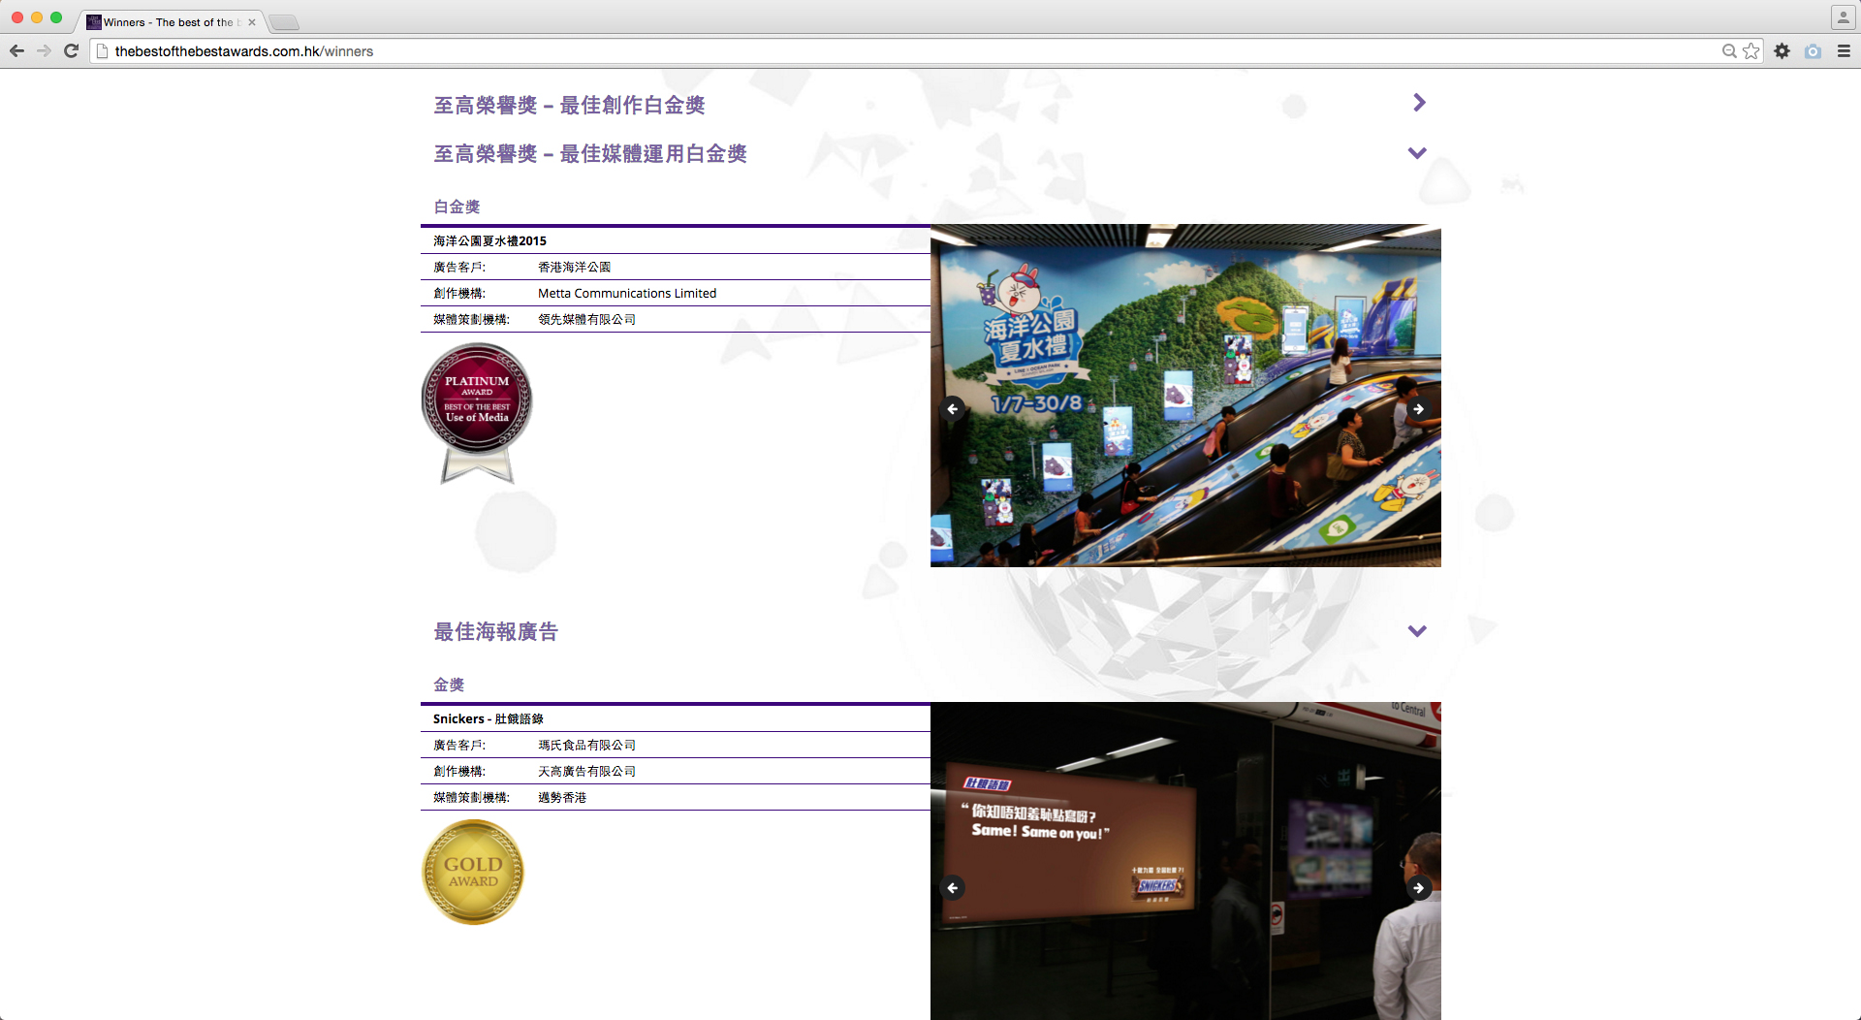The height and width of the screenshot is (1020, 1861).
Task: Show previous Ocean Park slideshow image
Action: [953, 409]
